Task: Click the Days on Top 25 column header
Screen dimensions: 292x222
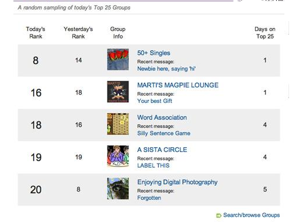Action: pos(265,33)
